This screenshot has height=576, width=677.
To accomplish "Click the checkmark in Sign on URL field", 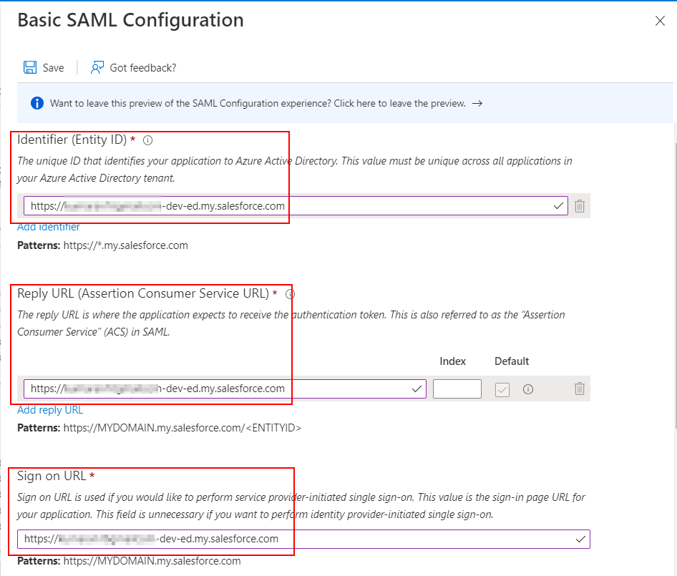I will tap(580, 539).
